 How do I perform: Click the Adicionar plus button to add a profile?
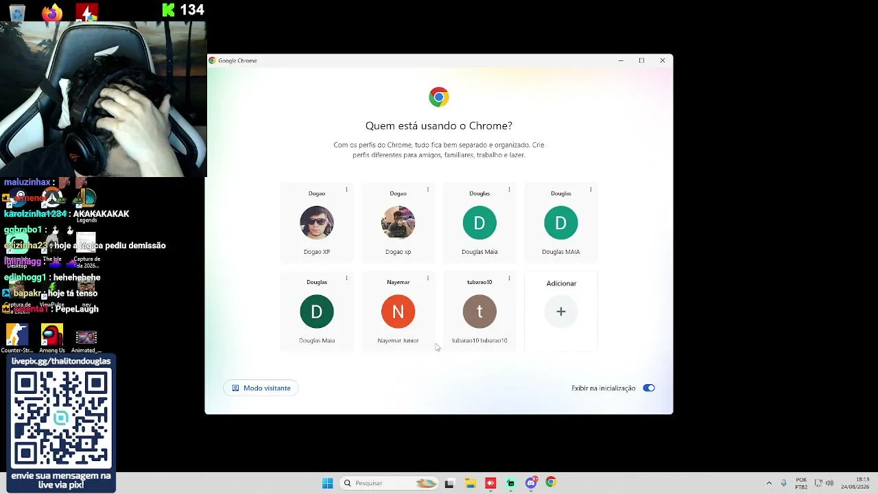pyautogui.click(x=561, y=311)
